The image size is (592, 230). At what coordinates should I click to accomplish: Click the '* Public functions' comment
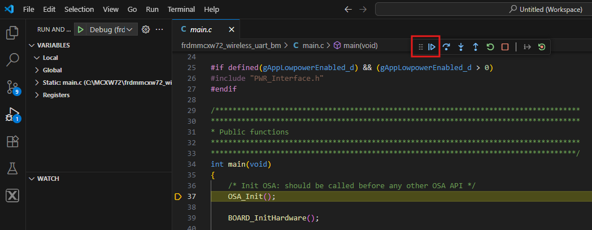click(250, 132)
